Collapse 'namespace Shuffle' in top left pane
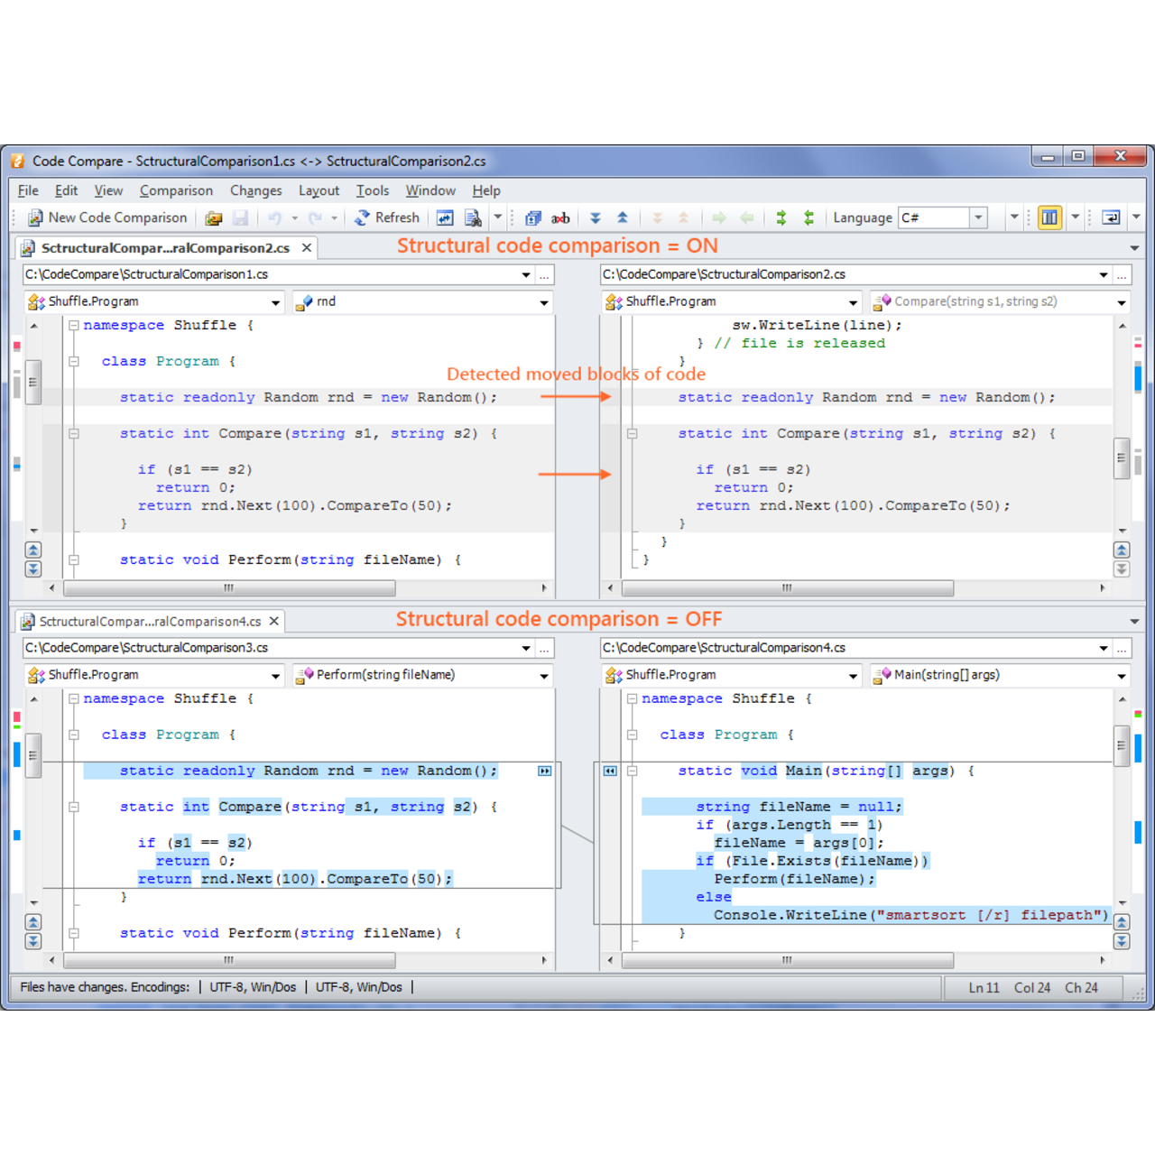The height and width of the screenshot is (1155, 1155). (74, 325)
